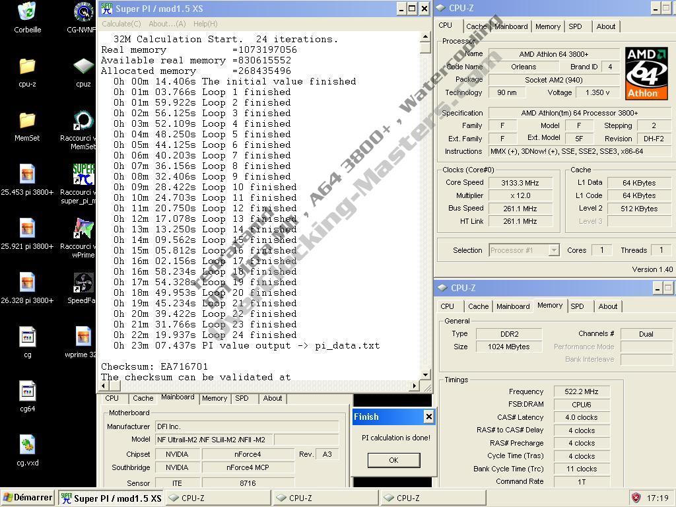Open the cg.vxd file icon

(27, 445)
